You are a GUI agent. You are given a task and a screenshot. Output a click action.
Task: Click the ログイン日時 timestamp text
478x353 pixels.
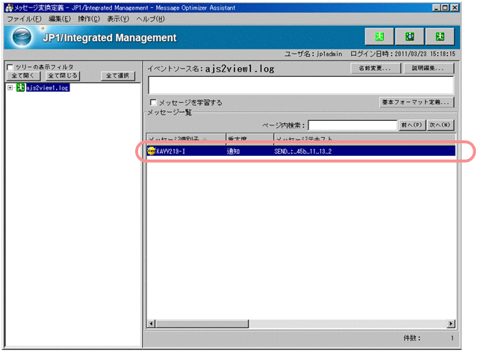pyautogui.click(x=403, y=54)
